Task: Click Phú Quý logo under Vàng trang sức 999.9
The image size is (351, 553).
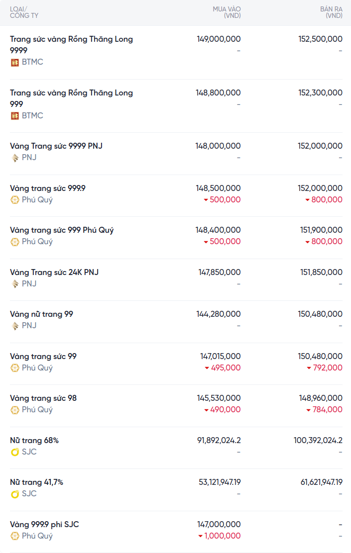Action: coord(15,200)
